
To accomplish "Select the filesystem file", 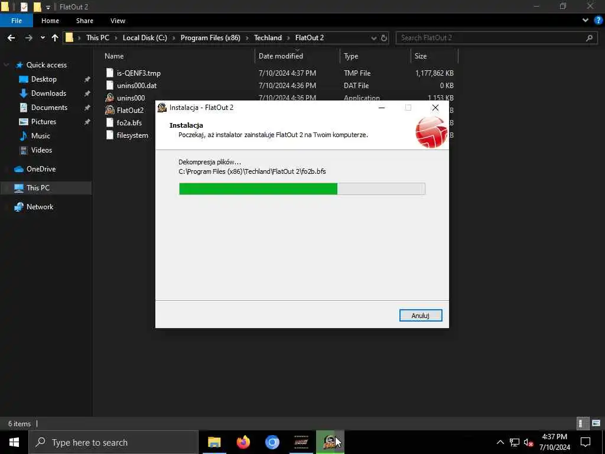I will tap(132, 135).
